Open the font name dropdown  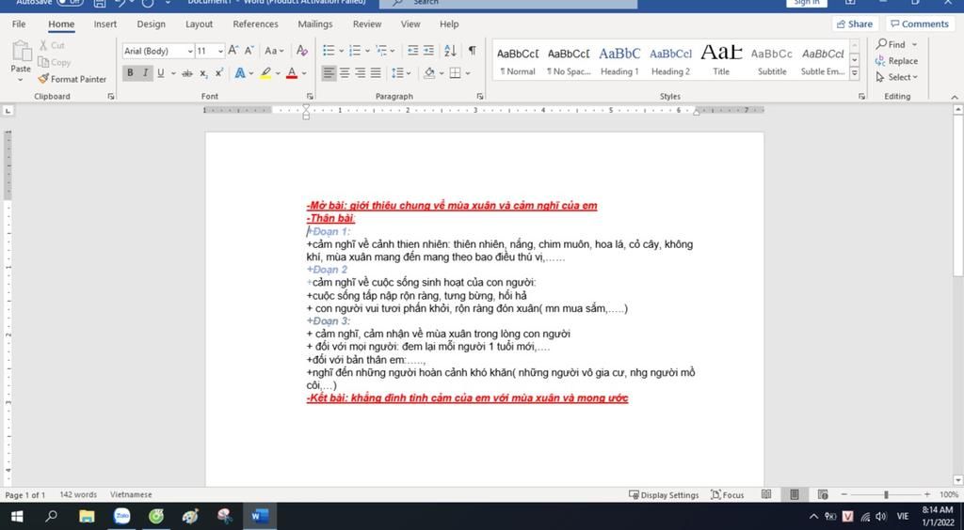click(190, 51)
